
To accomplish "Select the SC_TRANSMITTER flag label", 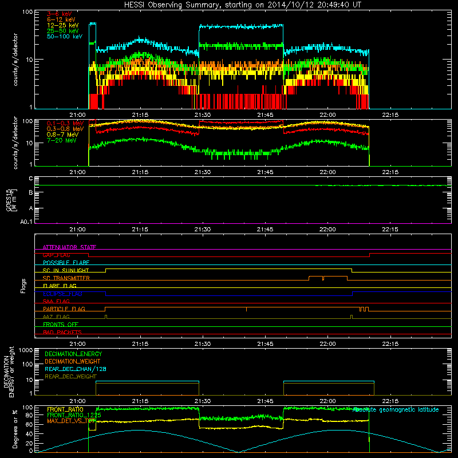I will (x=66, y=278).
